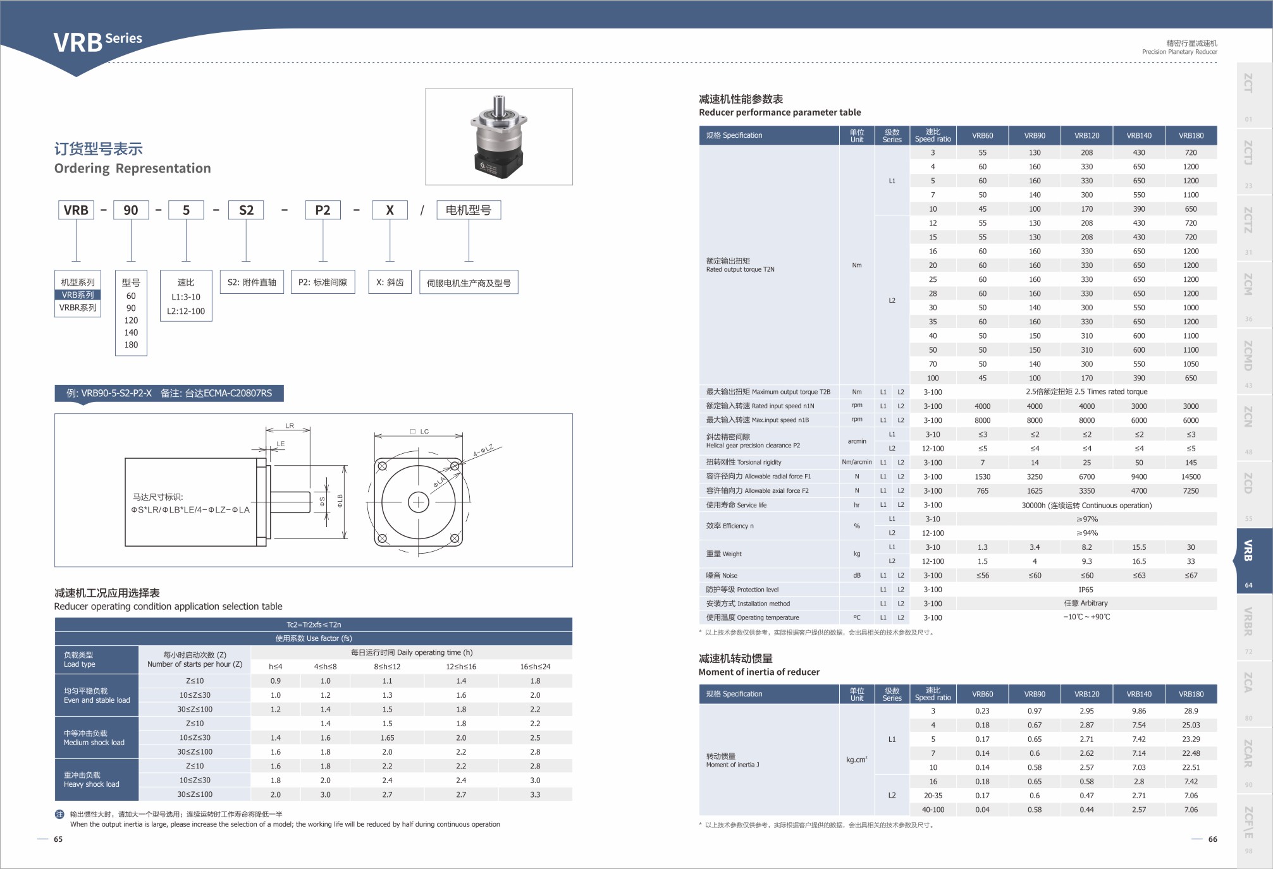This screenshot has width=1273, height=869.
Task: Click the S2 ordering code box
Action: tap(246, 210)
